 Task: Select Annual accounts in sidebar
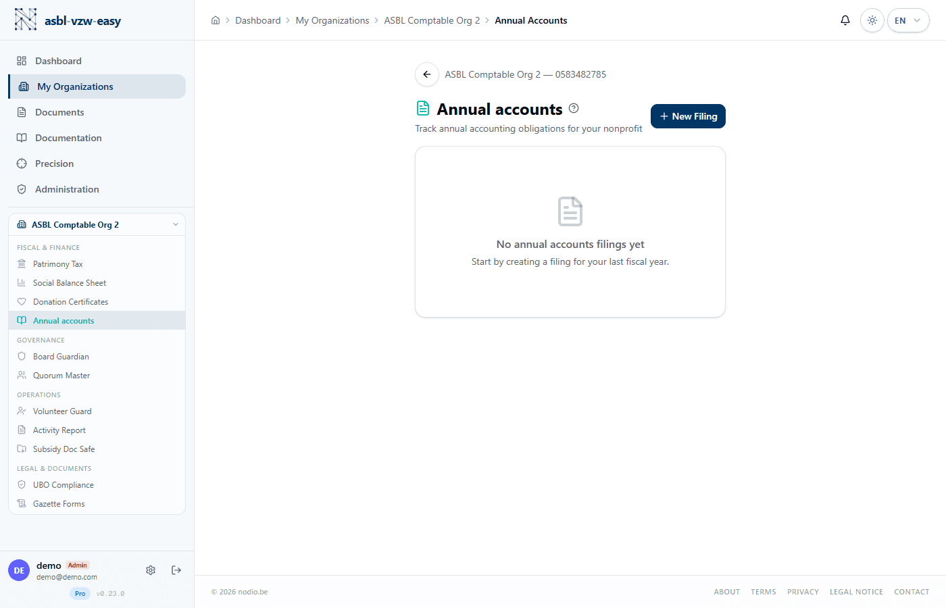pyautogui.click(x=97, y=321)
